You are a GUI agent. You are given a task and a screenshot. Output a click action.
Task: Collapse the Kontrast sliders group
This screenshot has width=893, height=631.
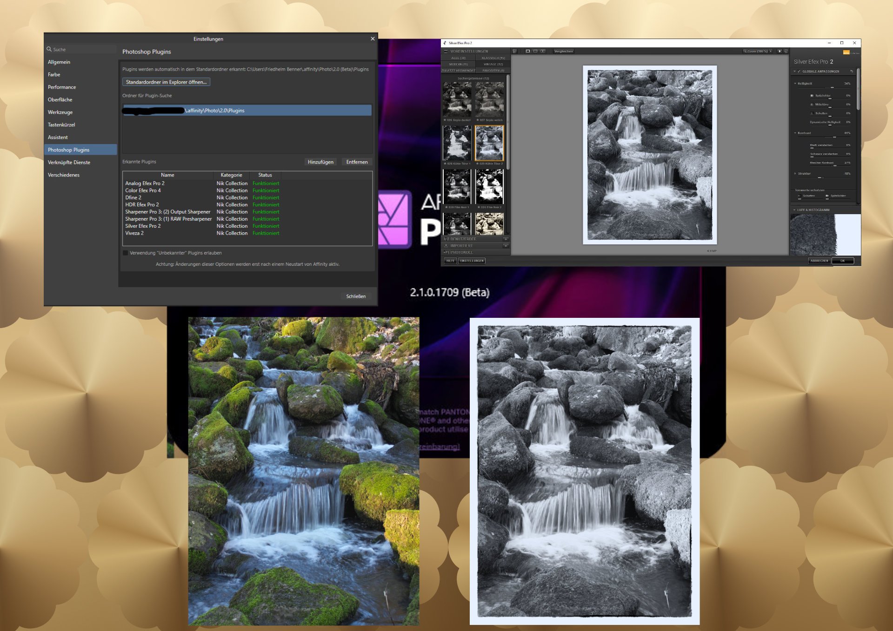(795, 133)
